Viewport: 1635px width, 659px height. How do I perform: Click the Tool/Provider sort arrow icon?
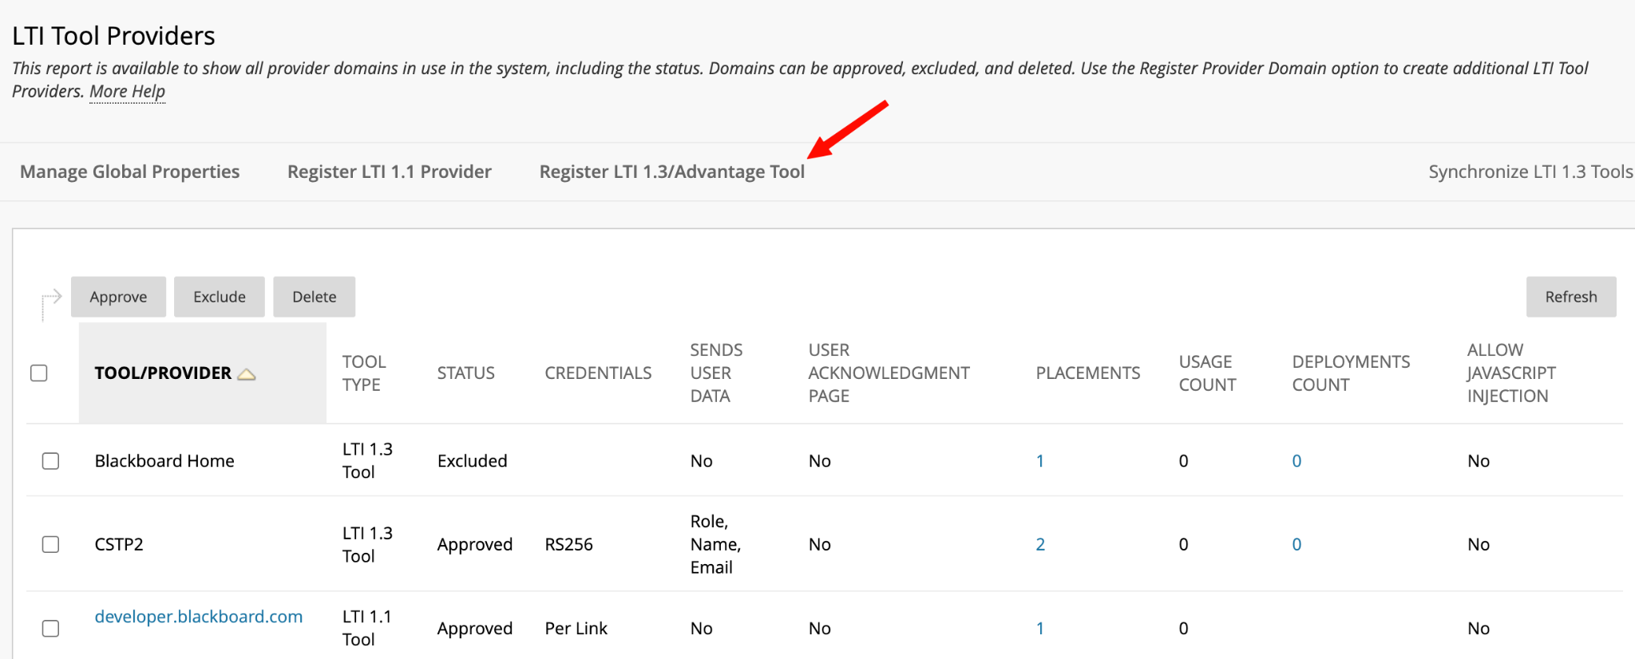pos(247,374)
